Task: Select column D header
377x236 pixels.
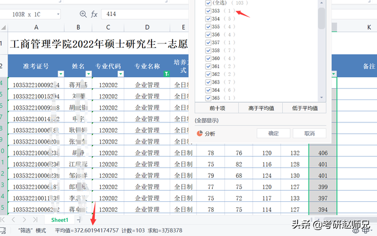Action: (147, 28)
